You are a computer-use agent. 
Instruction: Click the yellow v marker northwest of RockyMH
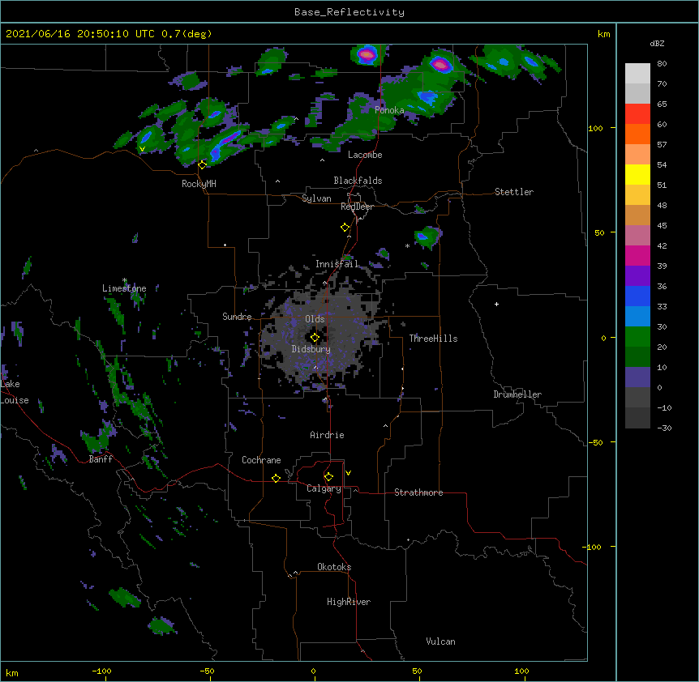[142, 149]
